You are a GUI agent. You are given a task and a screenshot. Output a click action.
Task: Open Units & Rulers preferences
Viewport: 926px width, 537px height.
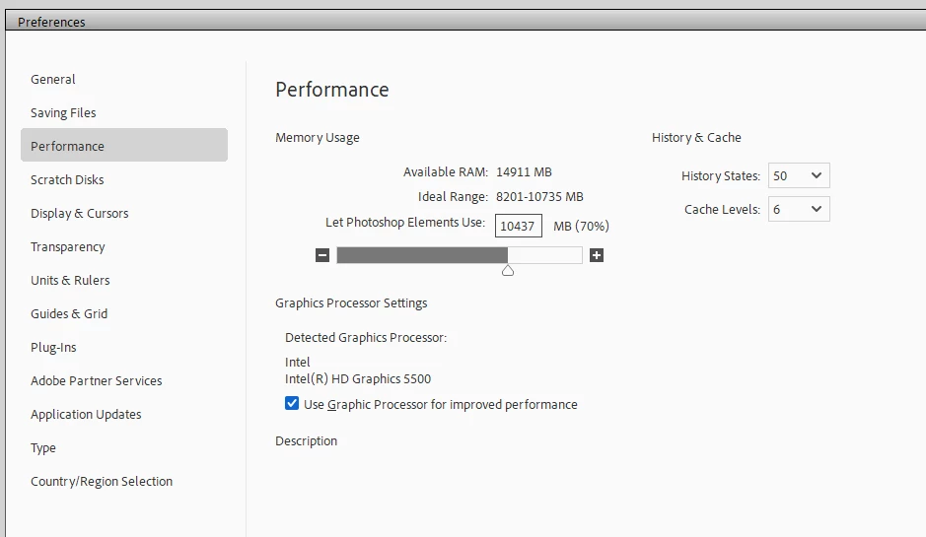(70, 280)
